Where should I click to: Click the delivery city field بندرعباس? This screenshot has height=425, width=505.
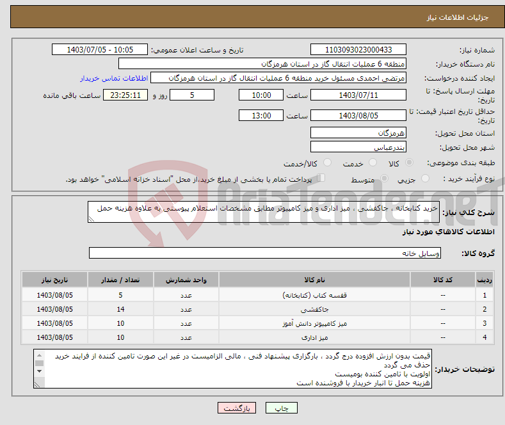pos(358,147)
